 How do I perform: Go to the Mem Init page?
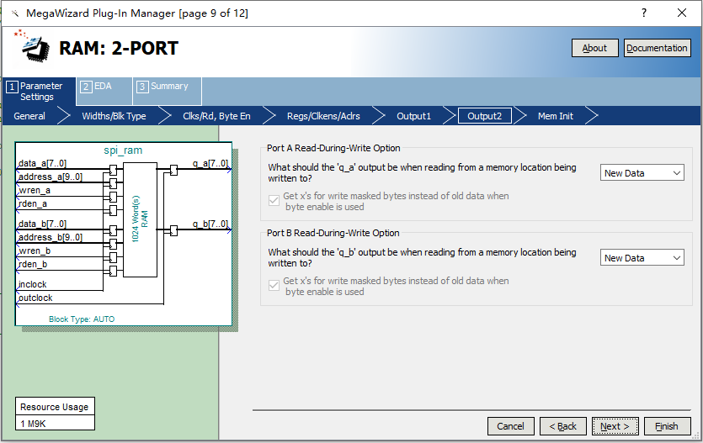556,116
